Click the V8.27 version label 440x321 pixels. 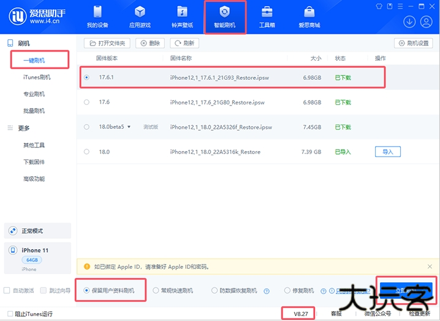coord(301,314)
